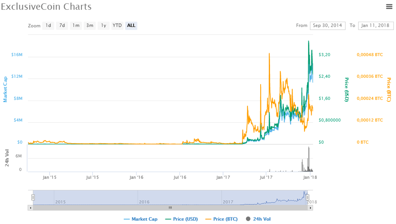Set zoom range to 7d

click(62, 26)
